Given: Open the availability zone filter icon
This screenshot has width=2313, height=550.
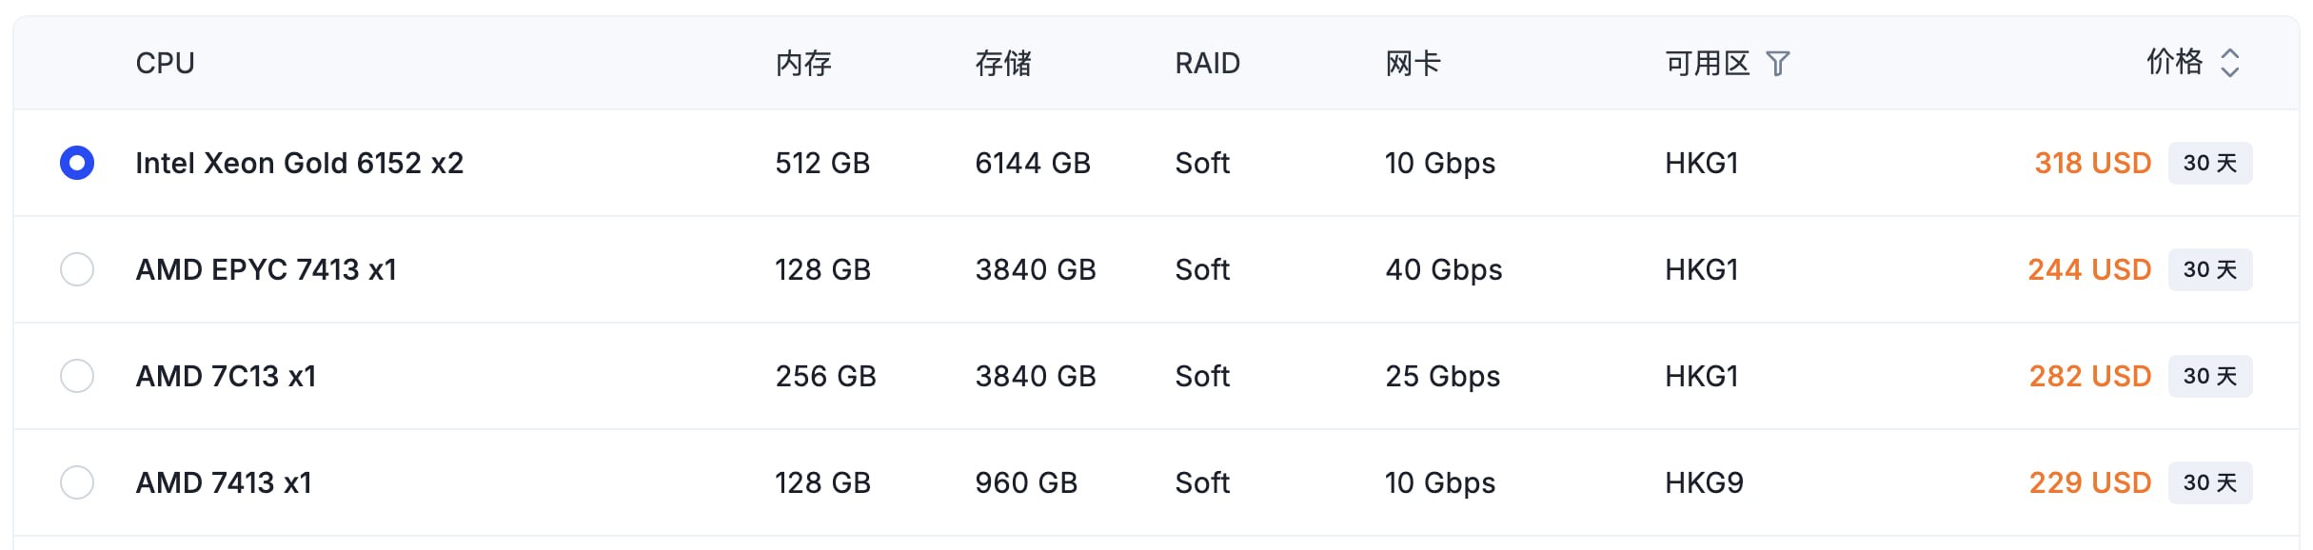Looking at the screenshot, I should (x=1777, y=64).
